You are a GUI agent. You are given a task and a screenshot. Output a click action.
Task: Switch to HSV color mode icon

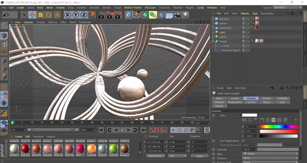273,120
